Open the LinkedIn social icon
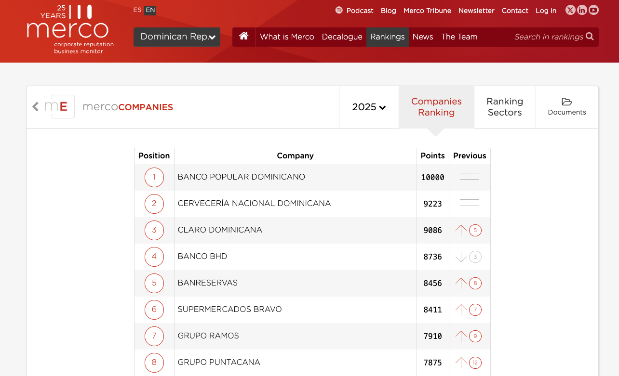 582,10
